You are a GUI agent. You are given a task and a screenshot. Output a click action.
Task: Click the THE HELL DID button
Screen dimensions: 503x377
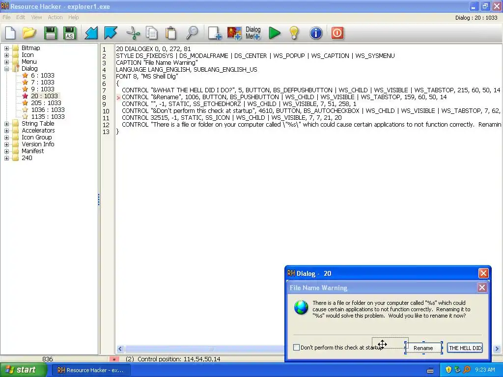pyautogui.click(x=465, y=348)
